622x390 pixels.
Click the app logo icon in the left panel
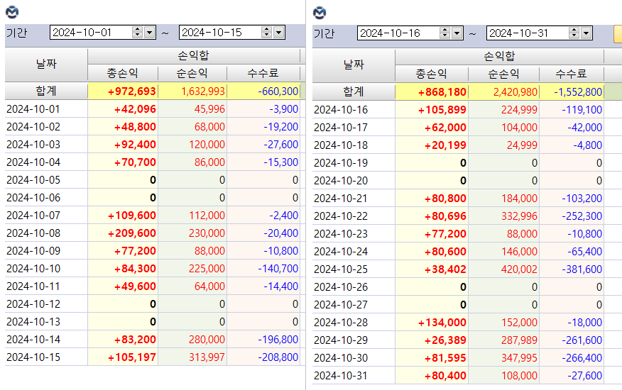[12, 12]
